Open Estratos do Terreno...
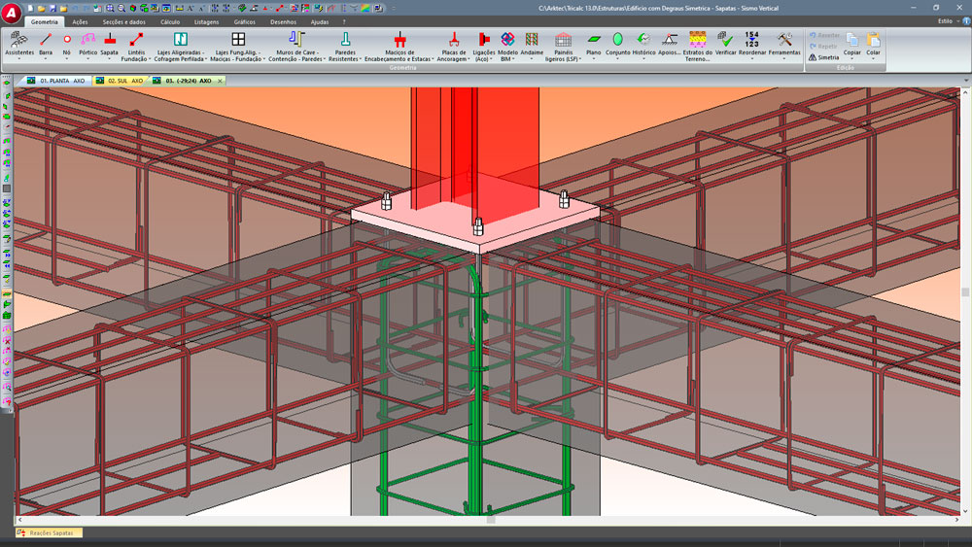Viewport: 972px width, 547px height. pyautogui.click(x=697, y=47)
